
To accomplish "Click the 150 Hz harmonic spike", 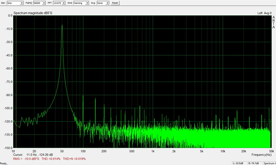I will tap(96, 100).
